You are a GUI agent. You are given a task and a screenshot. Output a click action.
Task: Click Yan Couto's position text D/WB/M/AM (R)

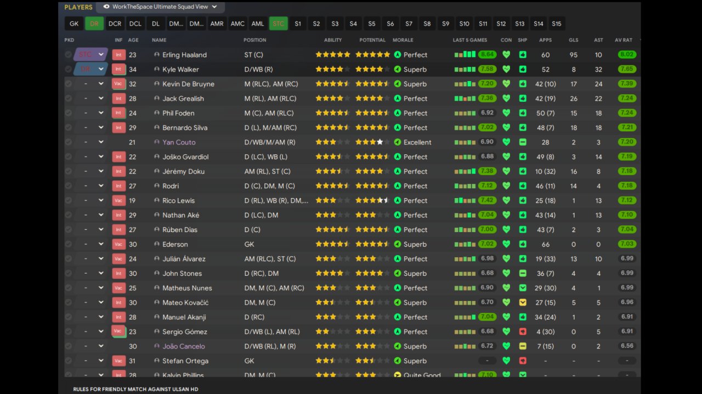click(x=270, y=142)
